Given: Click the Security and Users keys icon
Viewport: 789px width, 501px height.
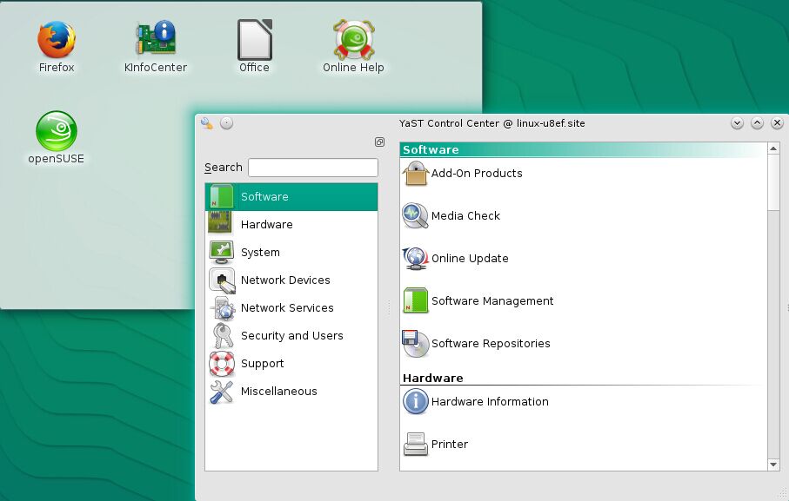Looking at the screenshot, I should coord(222,336).
